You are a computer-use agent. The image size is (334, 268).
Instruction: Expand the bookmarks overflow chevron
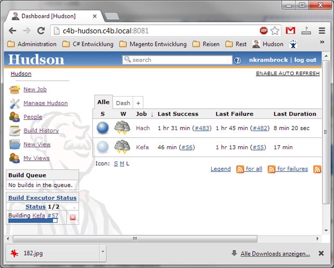[322, 42]
